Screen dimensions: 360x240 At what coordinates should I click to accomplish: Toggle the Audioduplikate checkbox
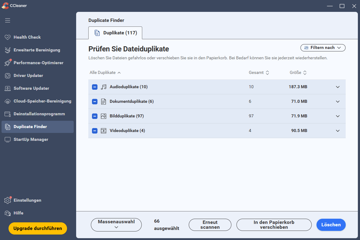click(x=95, y=87)
